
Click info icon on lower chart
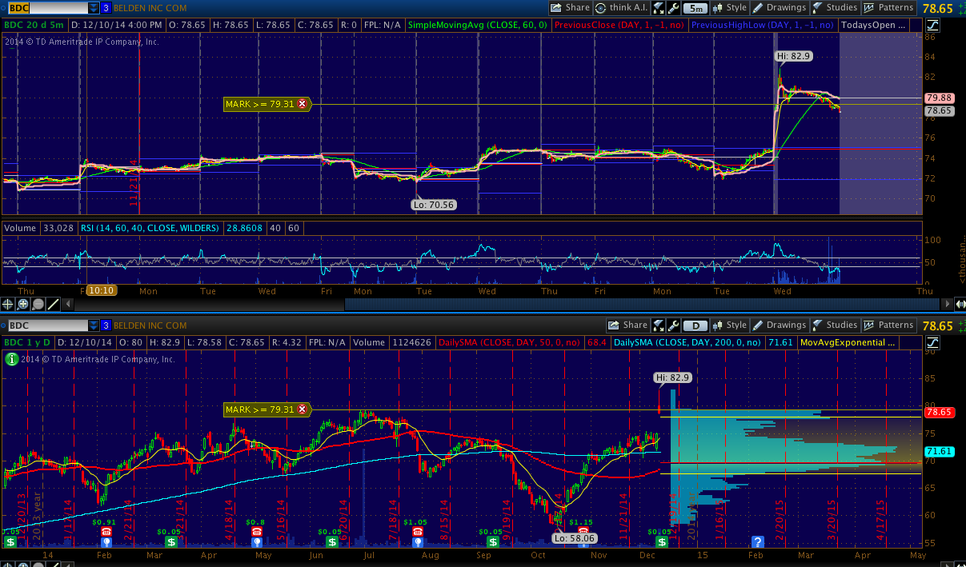point(11,359)
